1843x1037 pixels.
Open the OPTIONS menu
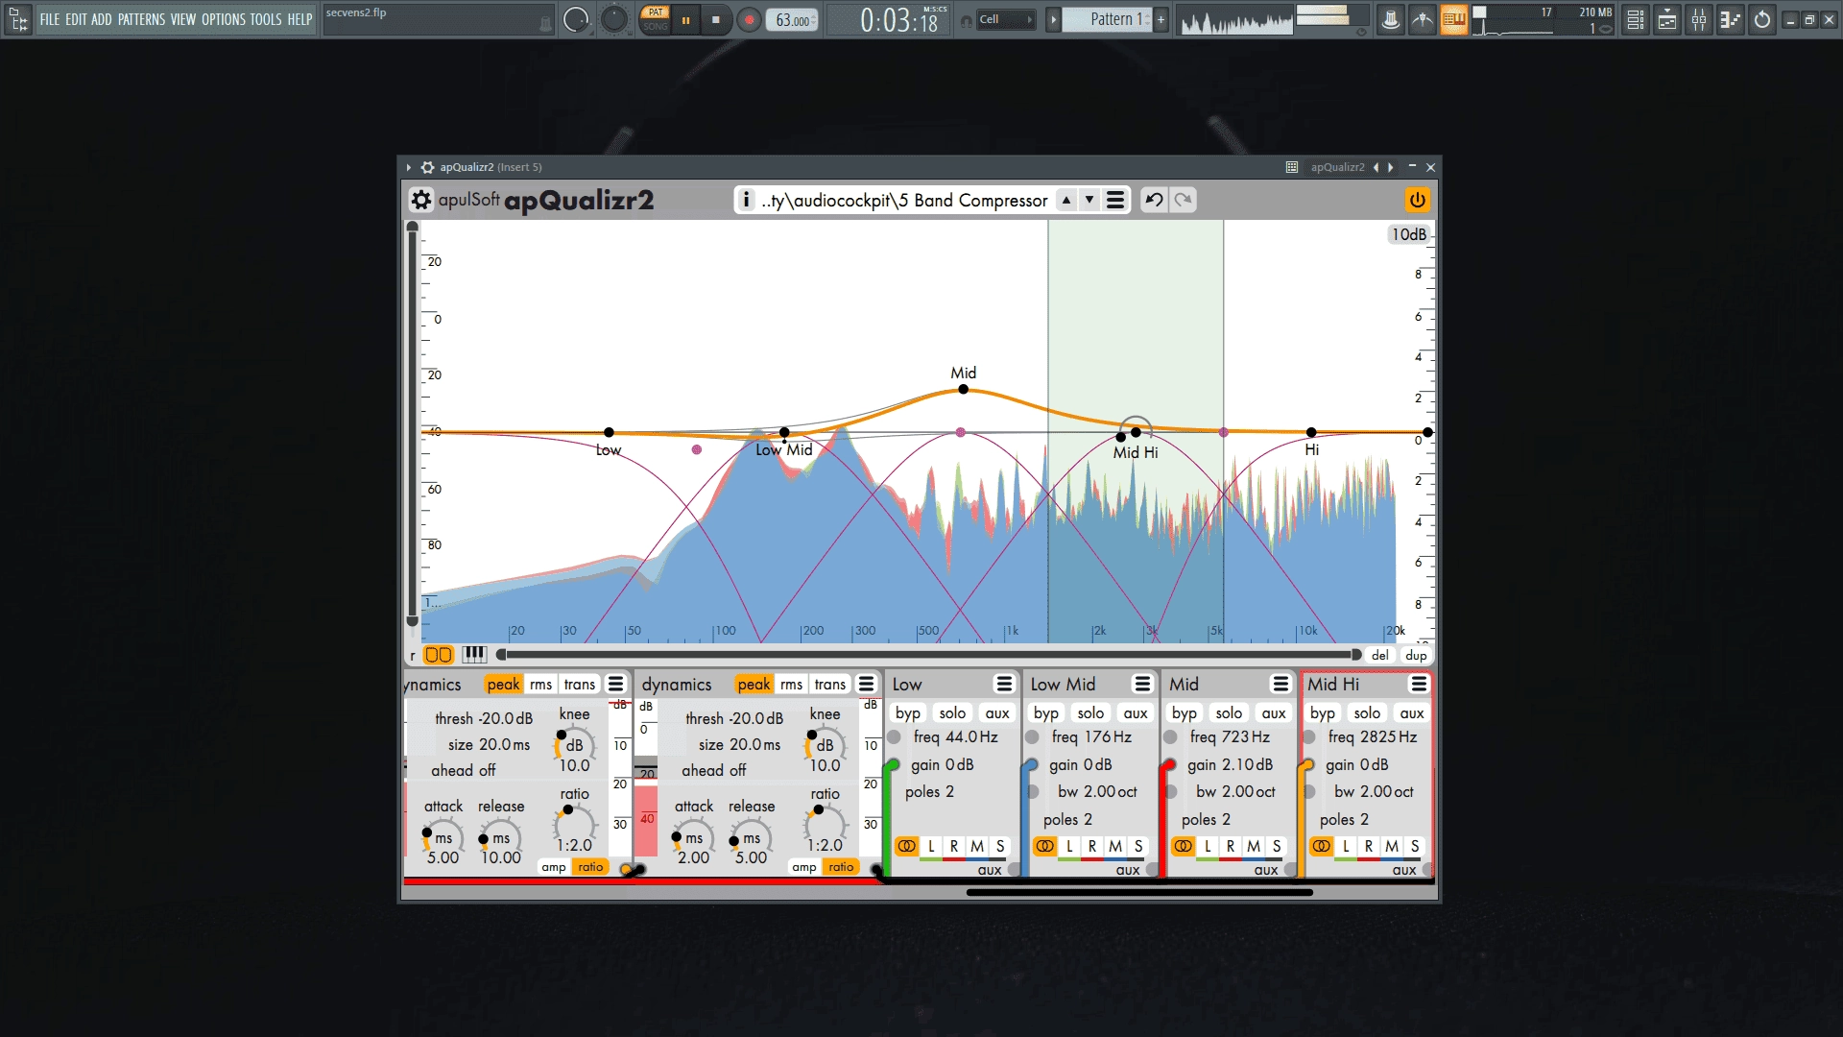[223, 19]
